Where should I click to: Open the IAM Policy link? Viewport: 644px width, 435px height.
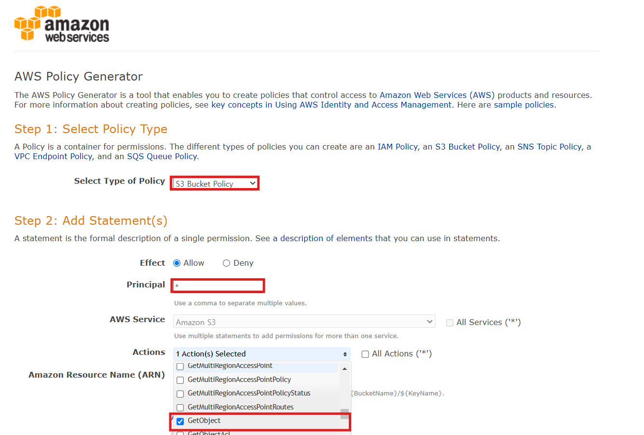(397, 147)
